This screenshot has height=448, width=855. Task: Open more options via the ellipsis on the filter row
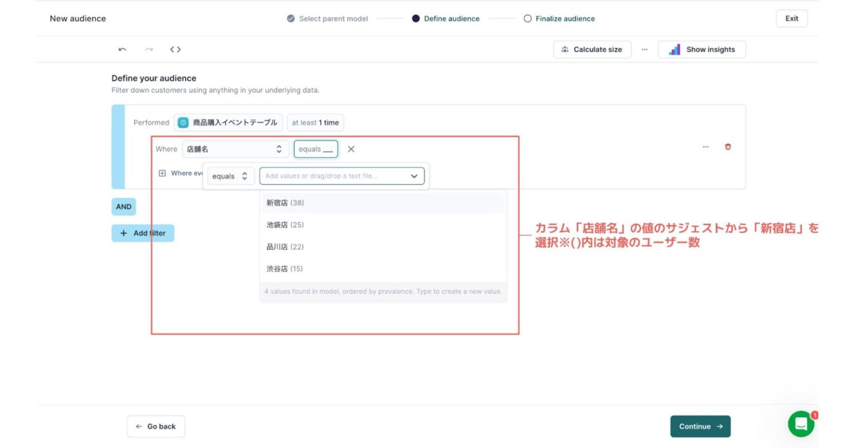(x=705, y=147)
